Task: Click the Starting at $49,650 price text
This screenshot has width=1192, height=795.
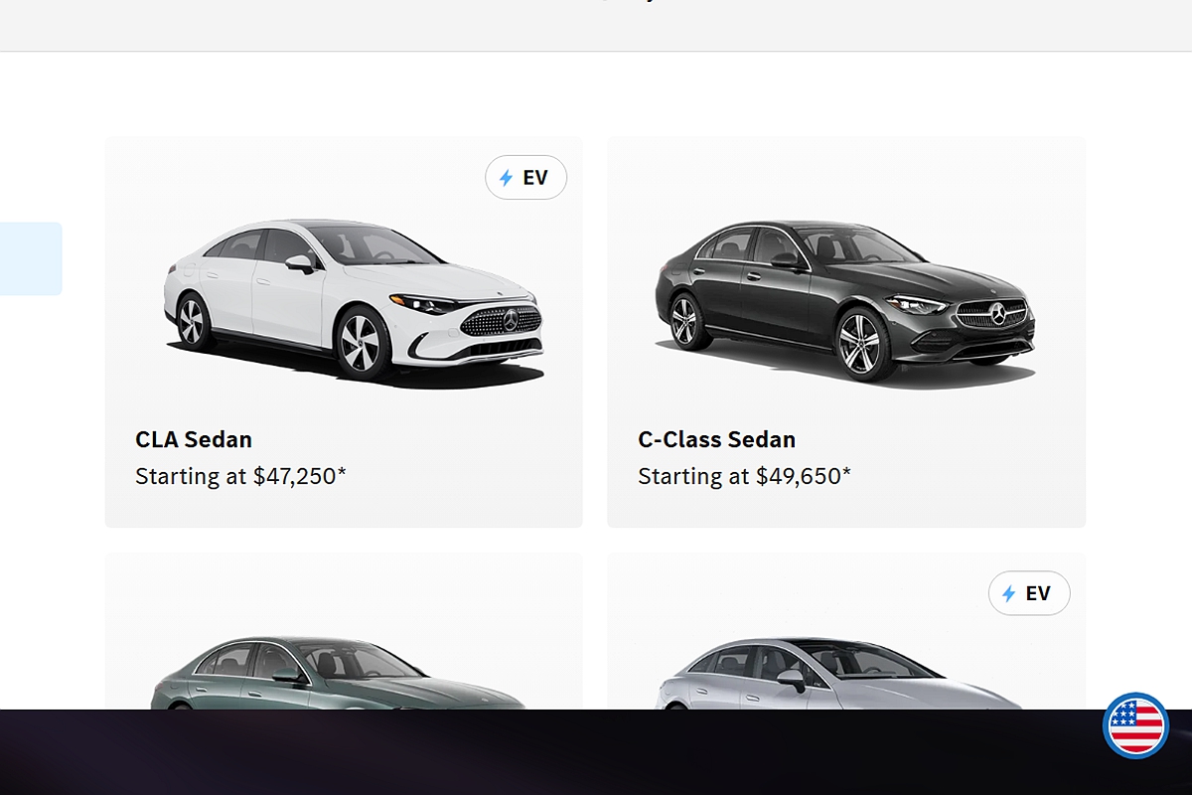Action: click(745, 476)
